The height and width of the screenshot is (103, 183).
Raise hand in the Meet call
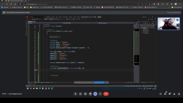click(90, 94)
